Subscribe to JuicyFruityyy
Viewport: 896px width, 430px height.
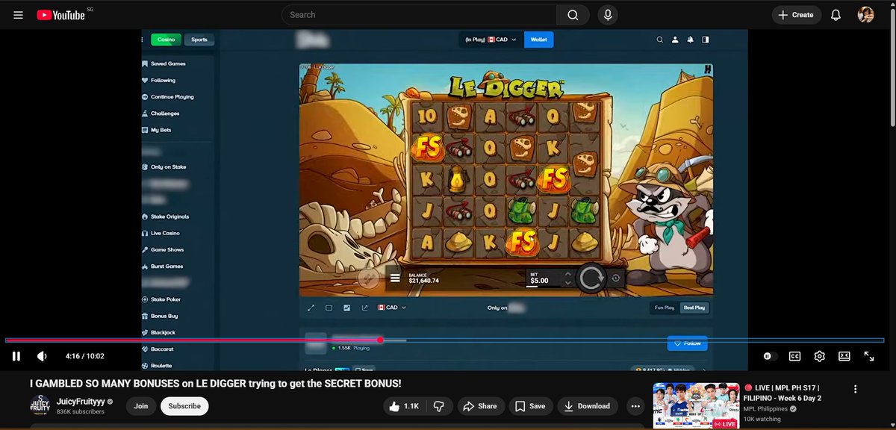point(184,406)
